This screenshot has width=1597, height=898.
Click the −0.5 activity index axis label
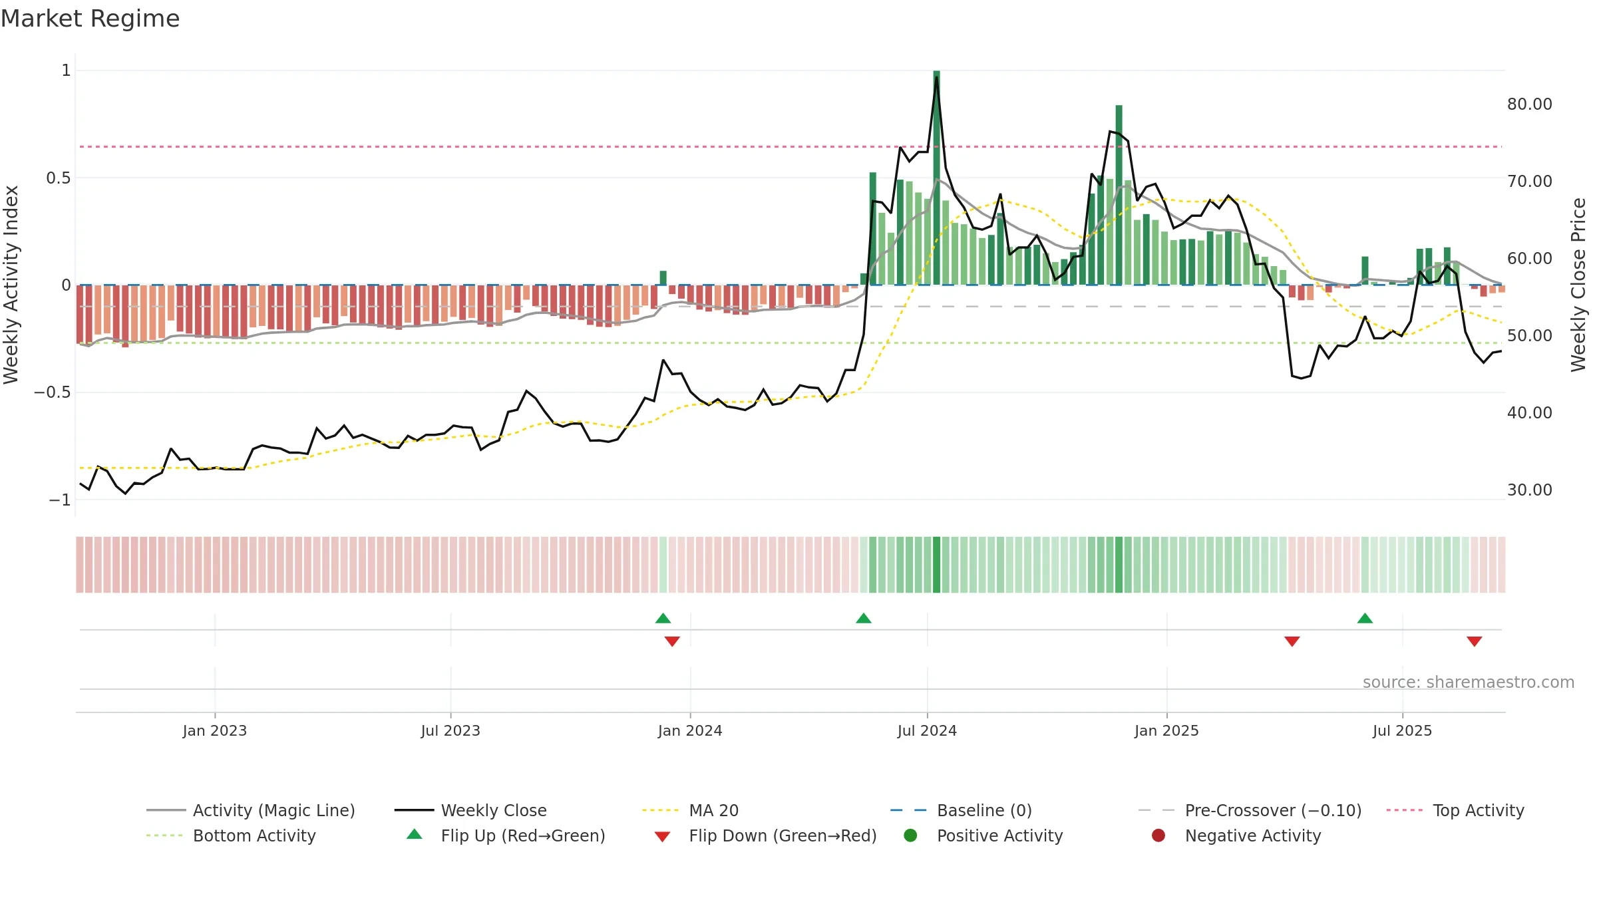coord(53,392)
